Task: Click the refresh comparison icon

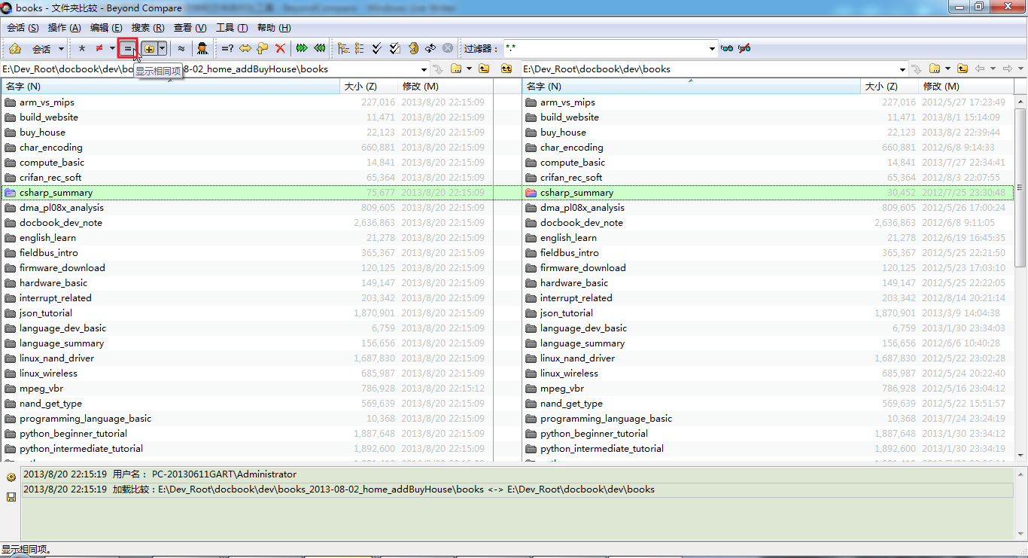Action: 430,49
